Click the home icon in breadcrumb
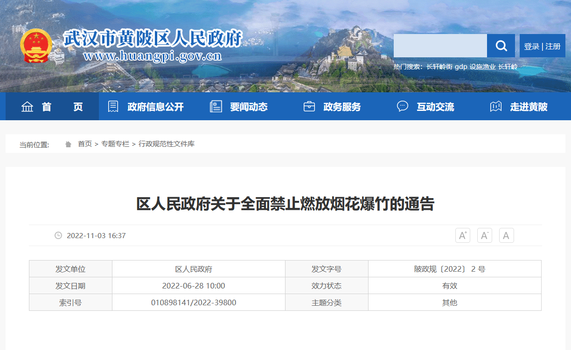 [69, 144]
